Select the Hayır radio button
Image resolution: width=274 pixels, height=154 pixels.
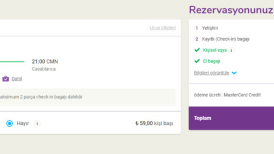(x=10, y=123)
